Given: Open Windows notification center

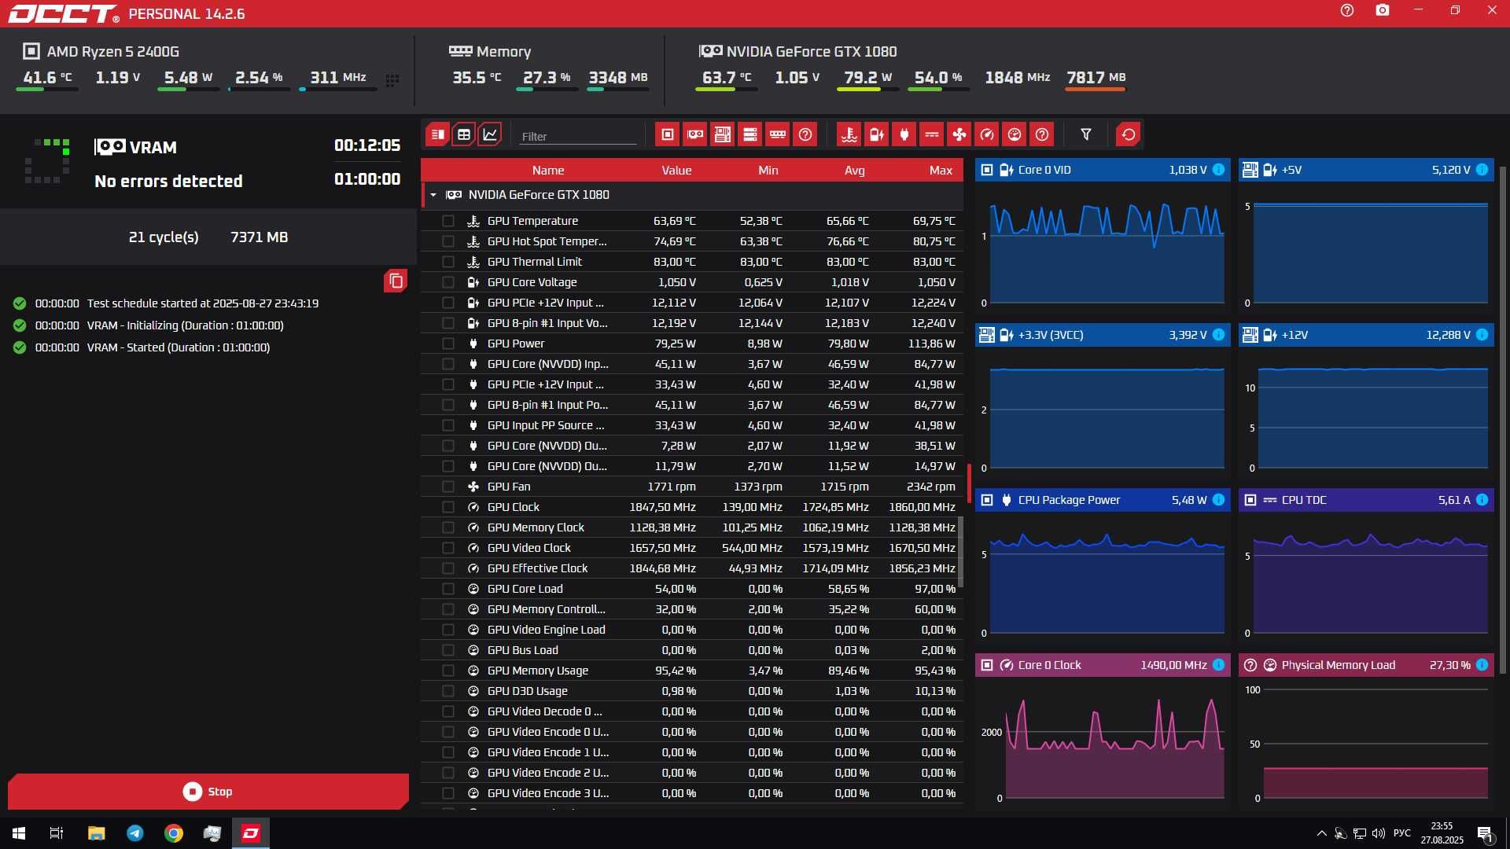Looking at the screenshot, I should (x=1486, y=834).
